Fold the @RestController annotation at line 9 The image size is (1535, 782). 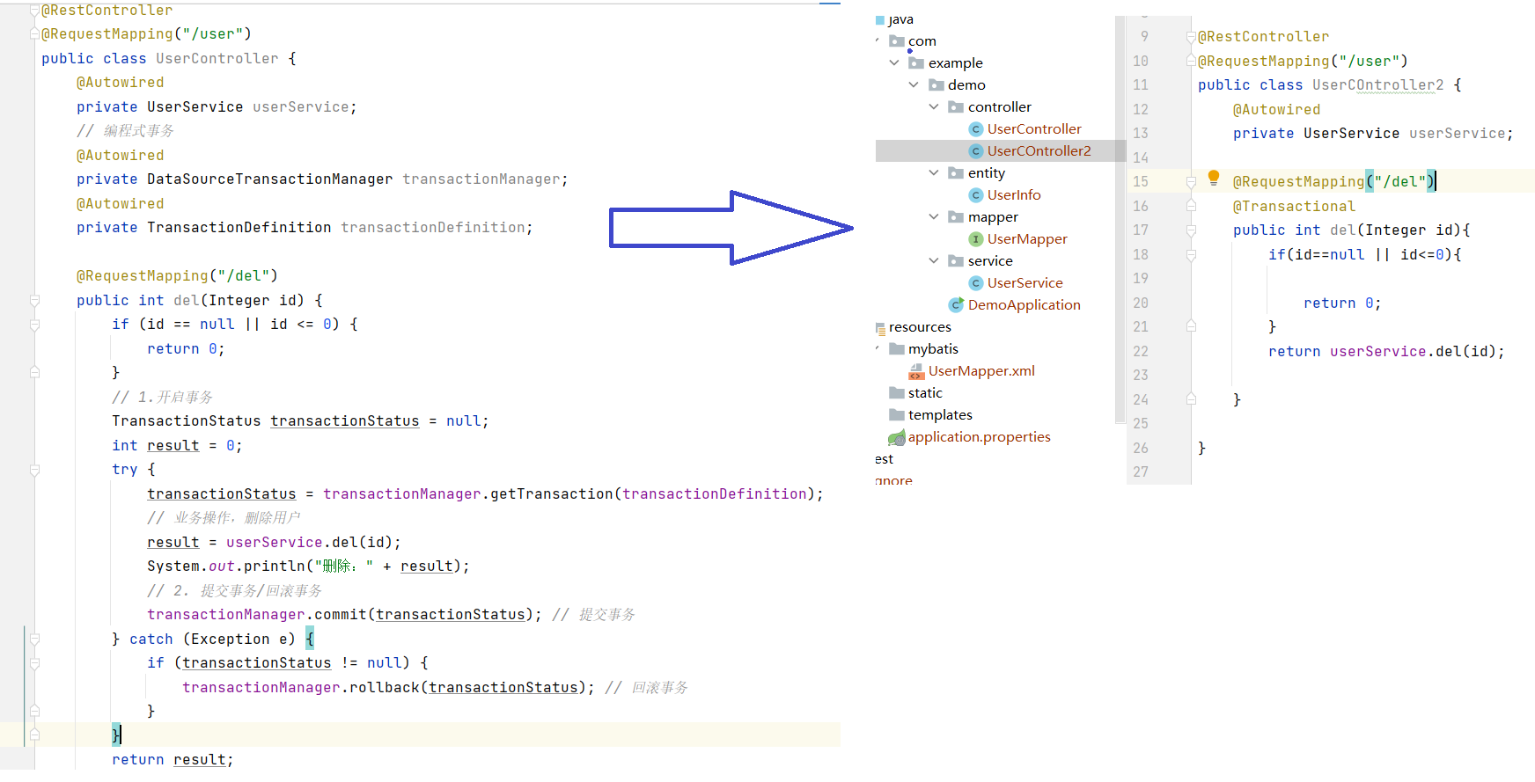1191,37
